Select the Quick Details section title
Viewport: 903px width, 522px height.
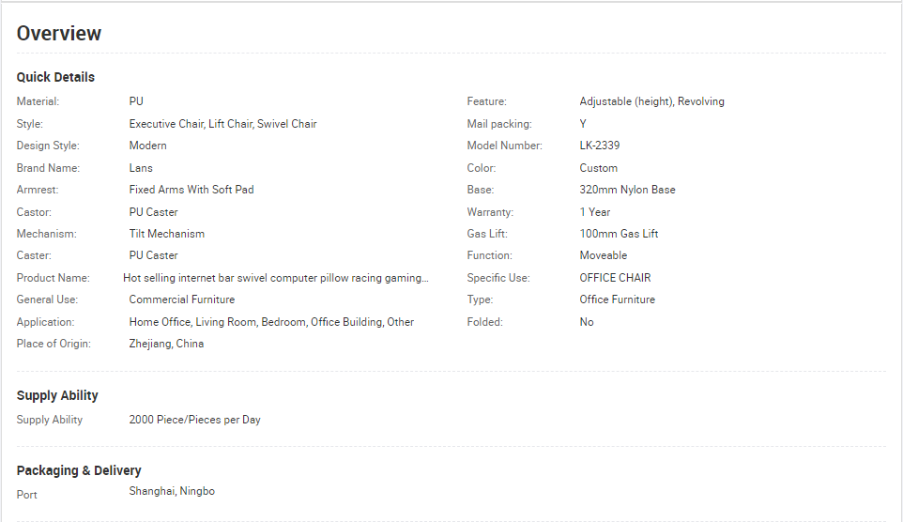coord(55,77)
